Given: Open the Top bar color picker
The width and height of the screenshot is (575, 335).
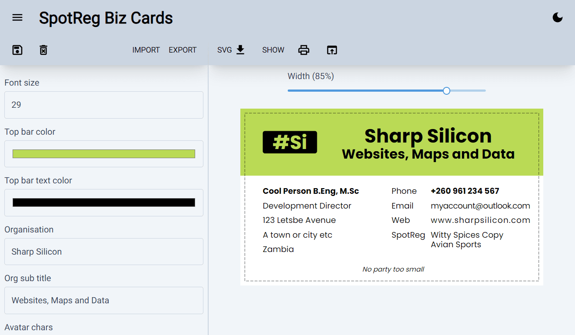Looking at the screenshot, I should (x=104, y=154).
